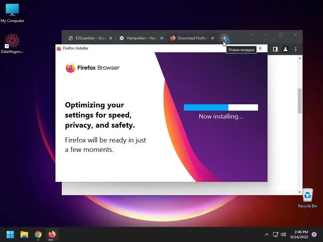
Task: Open the My Computer desktop icon
Action: (x=12, y=13)
